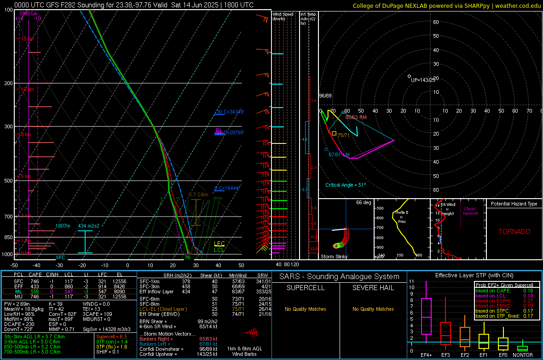Viewport: 543px width, 360px height.
Task: Click the magenta EF4+ box plot
Action: coord(426,312)
